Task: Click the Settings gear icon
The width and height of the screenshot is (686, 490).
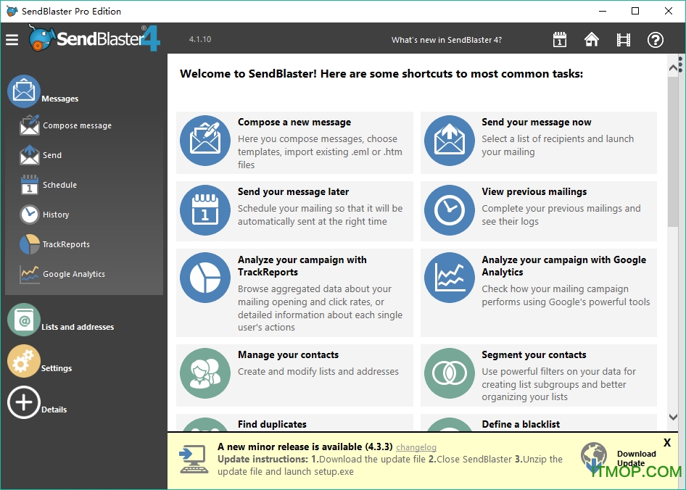Action: tap(24, 361)
